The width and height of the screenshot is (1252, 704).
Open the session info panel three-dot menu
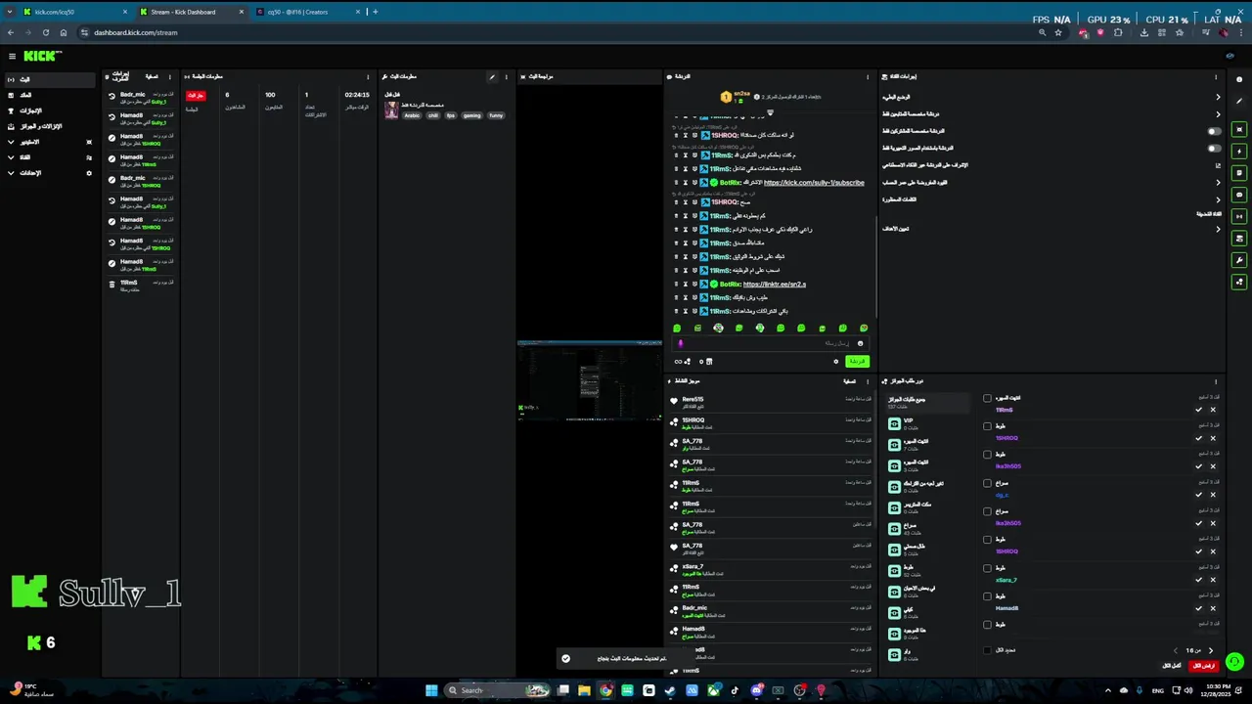click(369, 76)
